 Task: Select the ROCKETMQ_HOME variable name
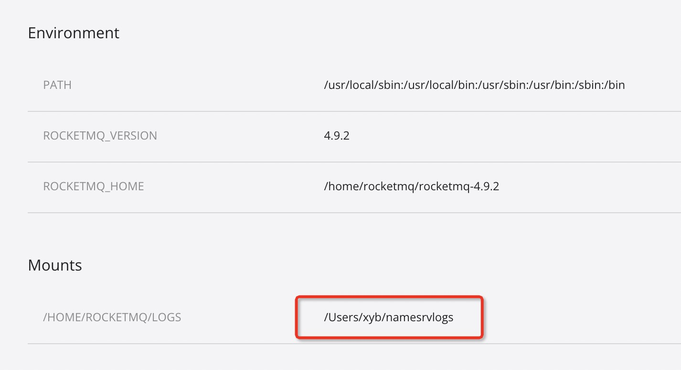(94, 186)
